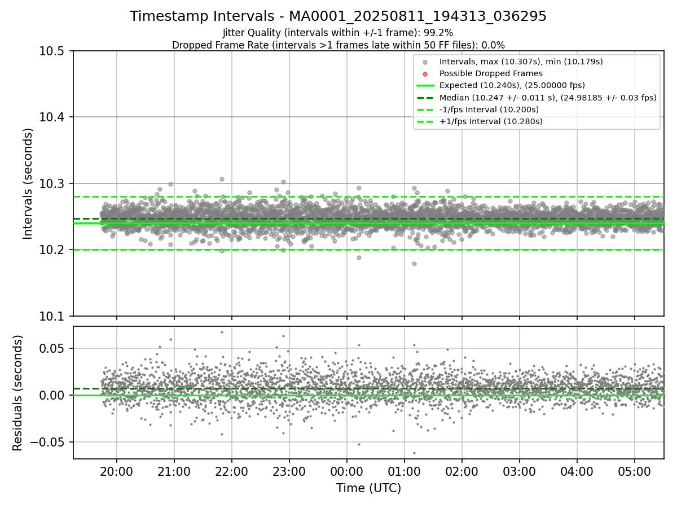Click the 'Residuals (seconds)' y-axis label
This screenshot has width=677, height=508.
pyautogui.click(x=17, y=393)
